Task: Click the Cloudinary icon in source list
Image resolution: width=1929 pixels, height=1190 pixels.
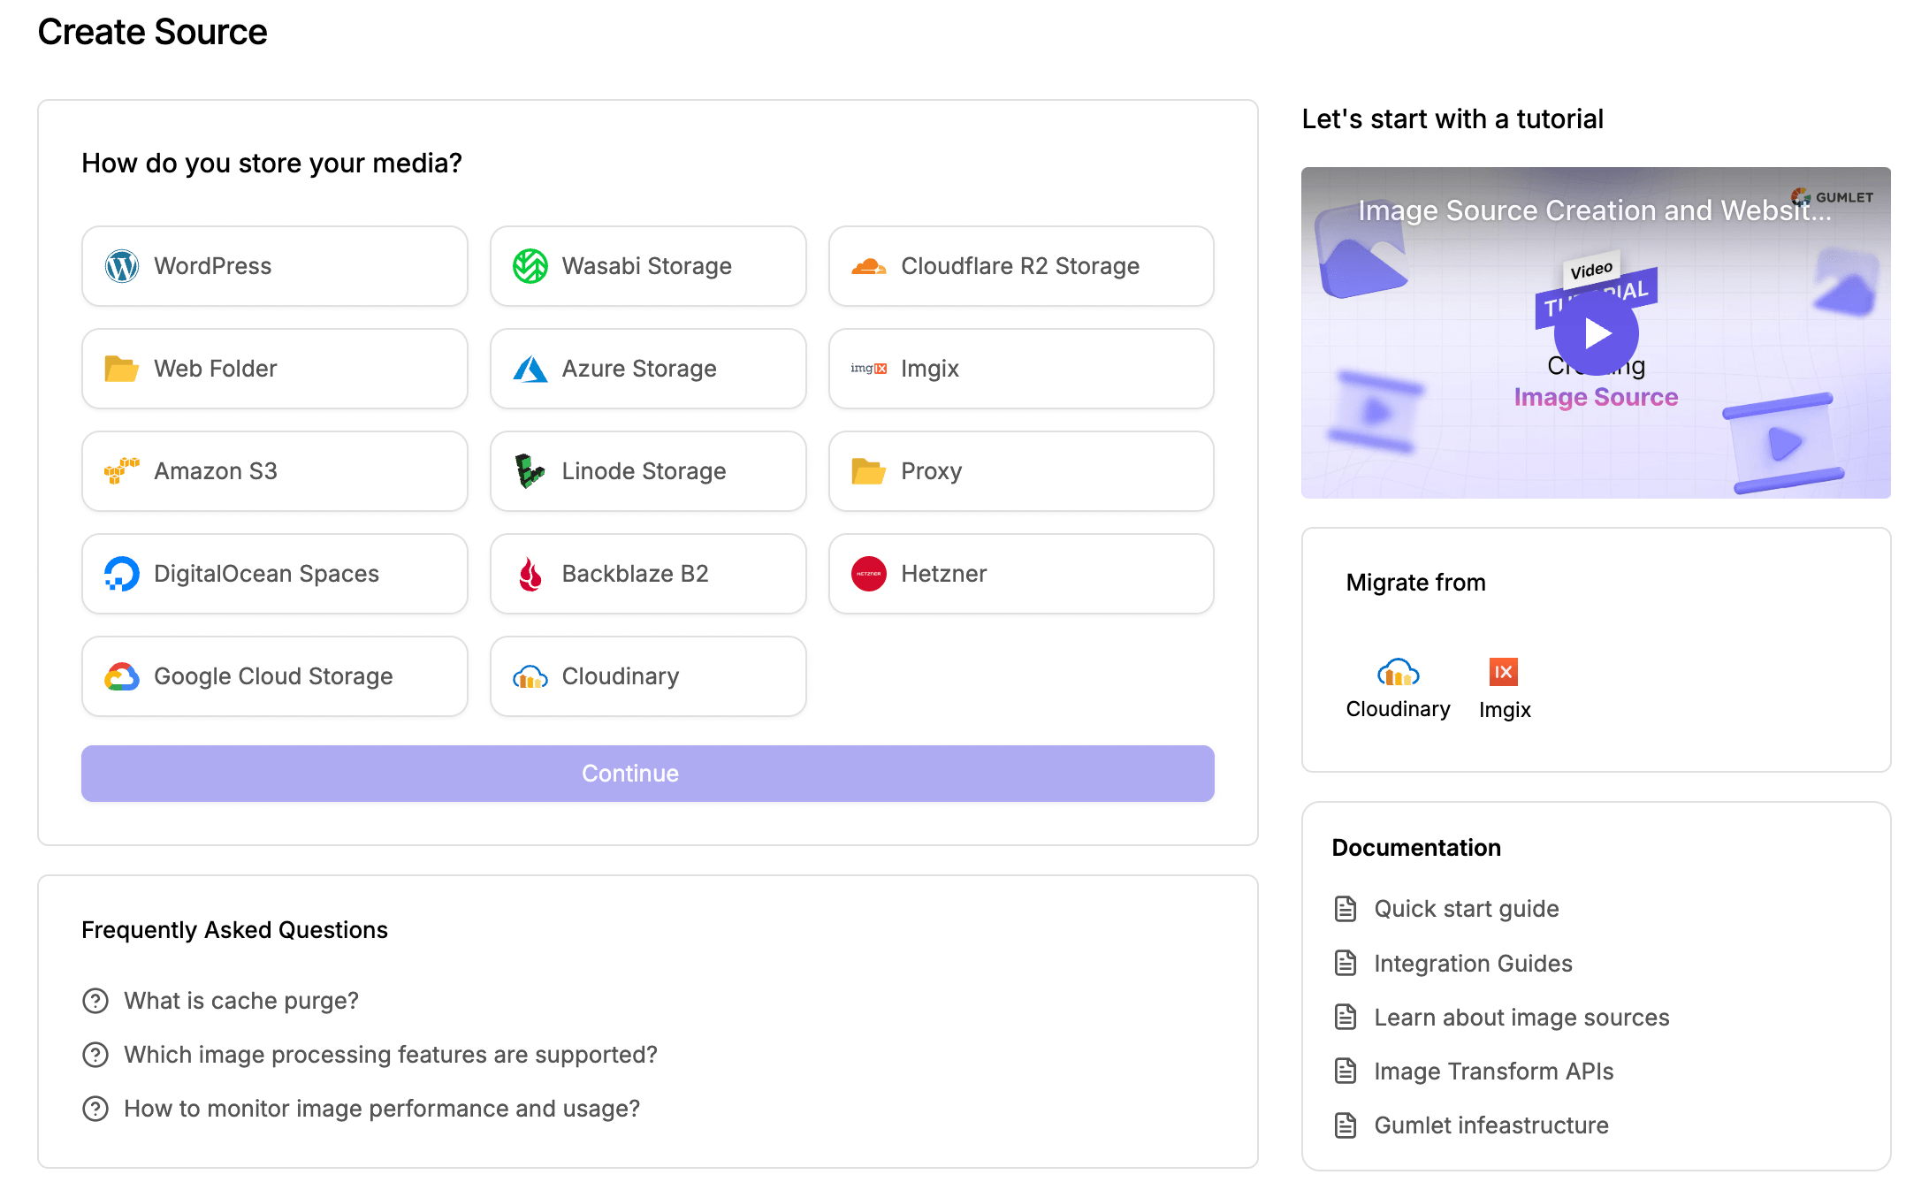Action: coord(530,676)
